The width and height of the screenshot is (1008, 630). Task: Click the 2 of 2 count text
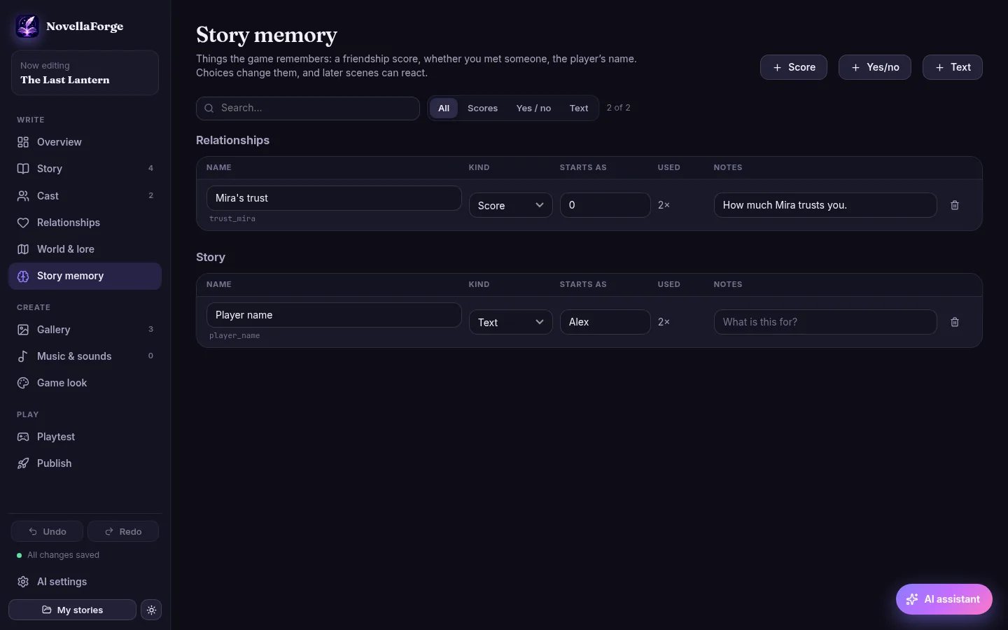pyautogui.click(x=618, y=108)
